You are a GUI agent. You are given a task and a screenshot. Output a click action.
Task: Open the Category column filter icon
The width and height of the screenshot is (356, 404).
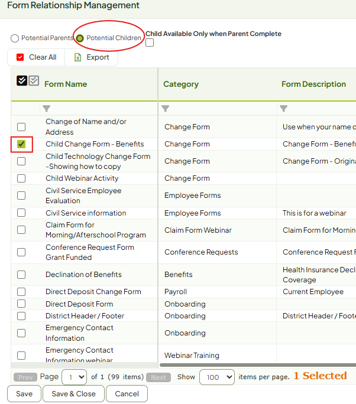point(166,109)
